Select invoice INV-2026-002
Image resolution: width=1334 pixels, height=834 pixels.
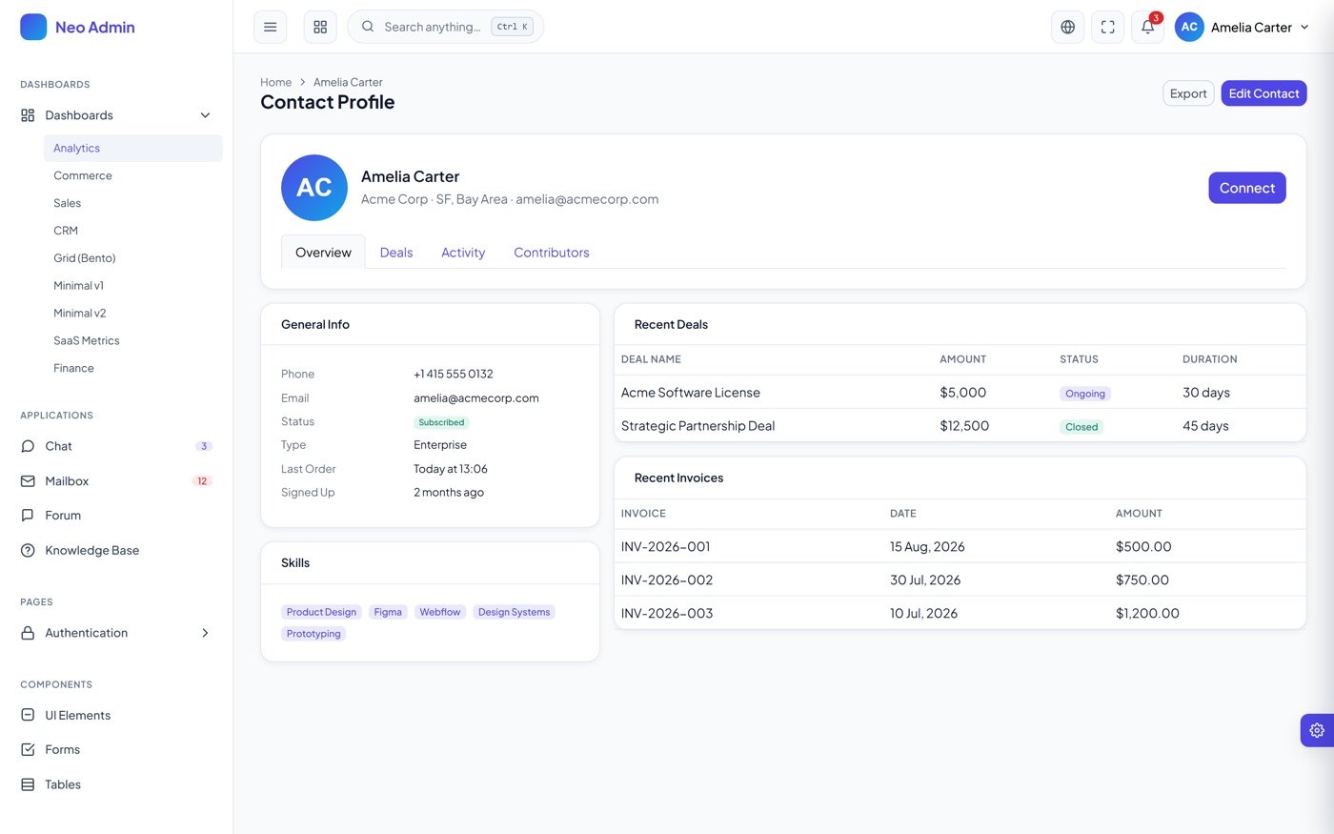pos(960,580)
